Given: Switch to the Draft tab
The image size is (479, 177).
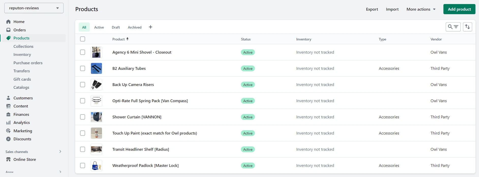Looking at the screenshot, I should point(116,27).
